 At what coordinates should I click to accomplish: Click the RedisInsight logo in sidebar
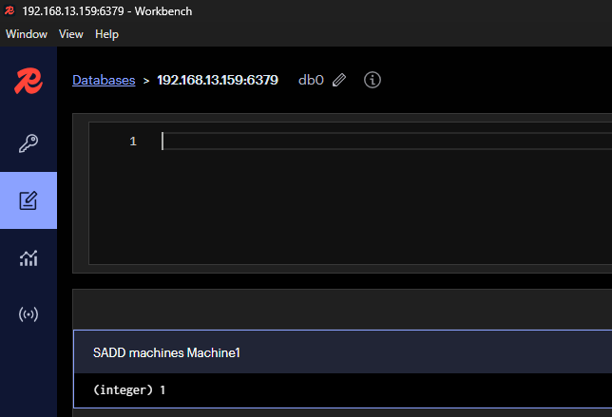click(29, 81)
